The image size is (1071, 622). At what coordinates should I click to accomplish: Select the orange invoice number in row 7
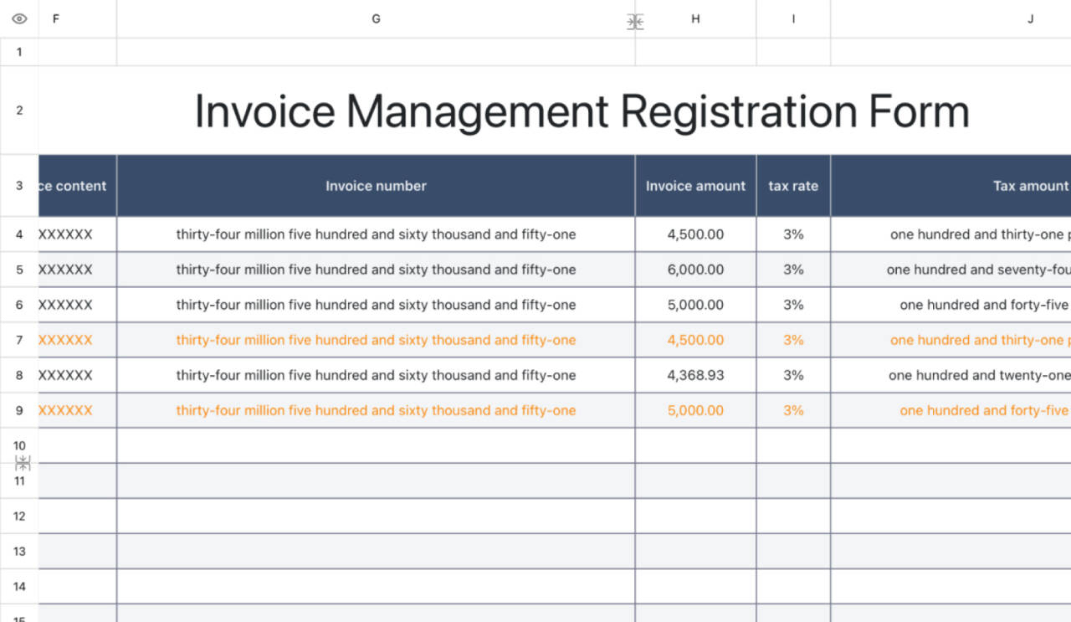click(x=376, y=340)
